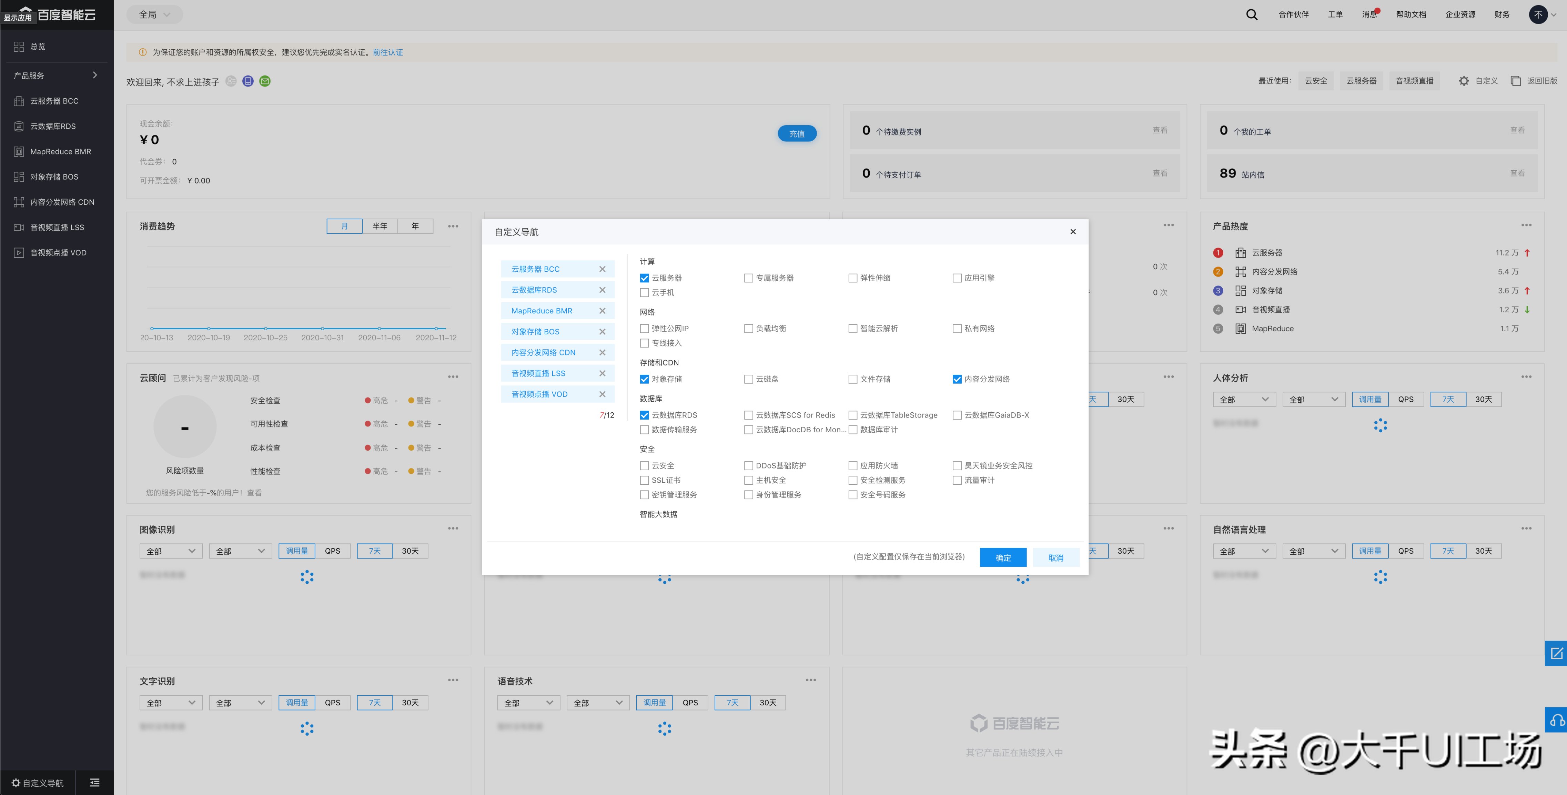Click the 自定义 gear icon near recent items

pyautogui.click(x=1464, y=81)
